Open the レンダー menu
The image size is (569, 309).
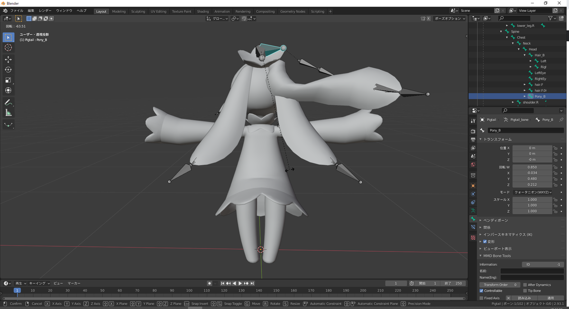[45, 11]
